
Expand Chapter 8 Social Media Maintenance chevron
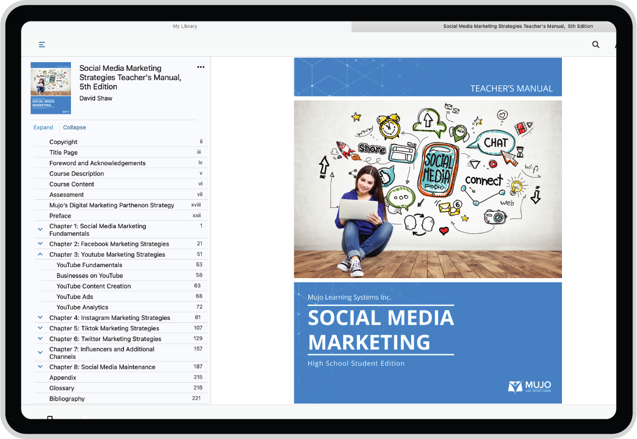point(40,367)
